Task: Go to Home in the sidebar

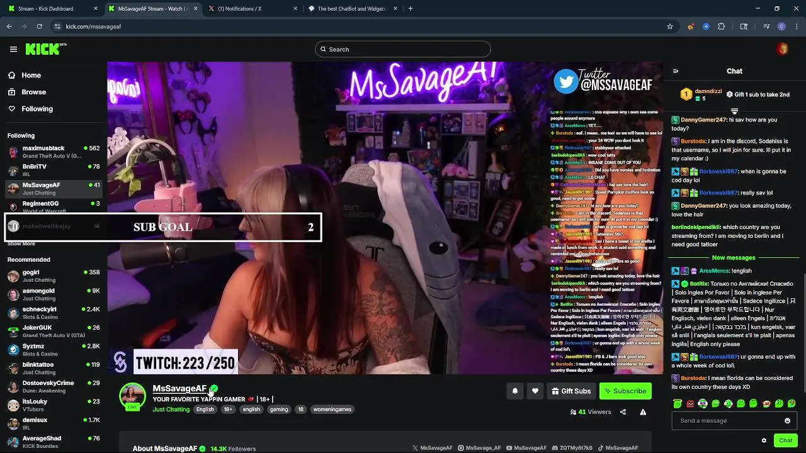Action: [25, 75]
